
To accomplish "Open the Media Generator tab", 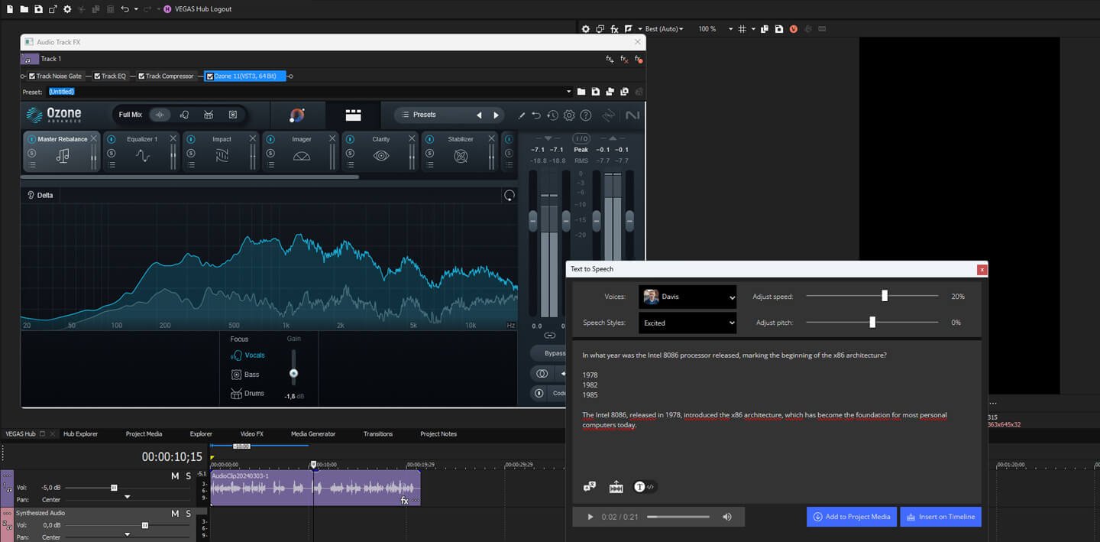I will 313,434.
